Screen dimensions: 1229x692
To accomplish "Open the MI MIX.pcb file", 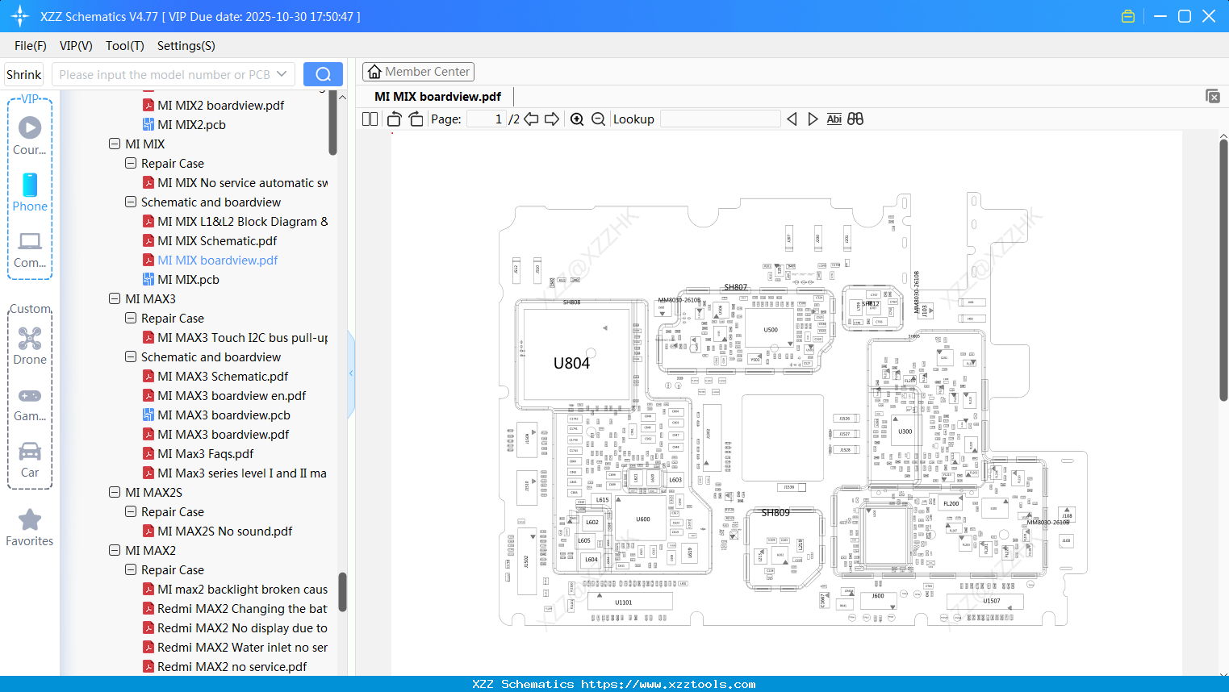I will (x=188, y=280).
